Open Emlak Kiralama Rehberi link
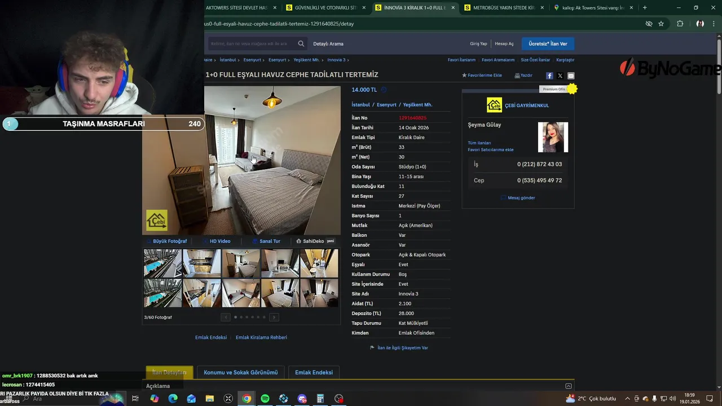 point(261,337)
